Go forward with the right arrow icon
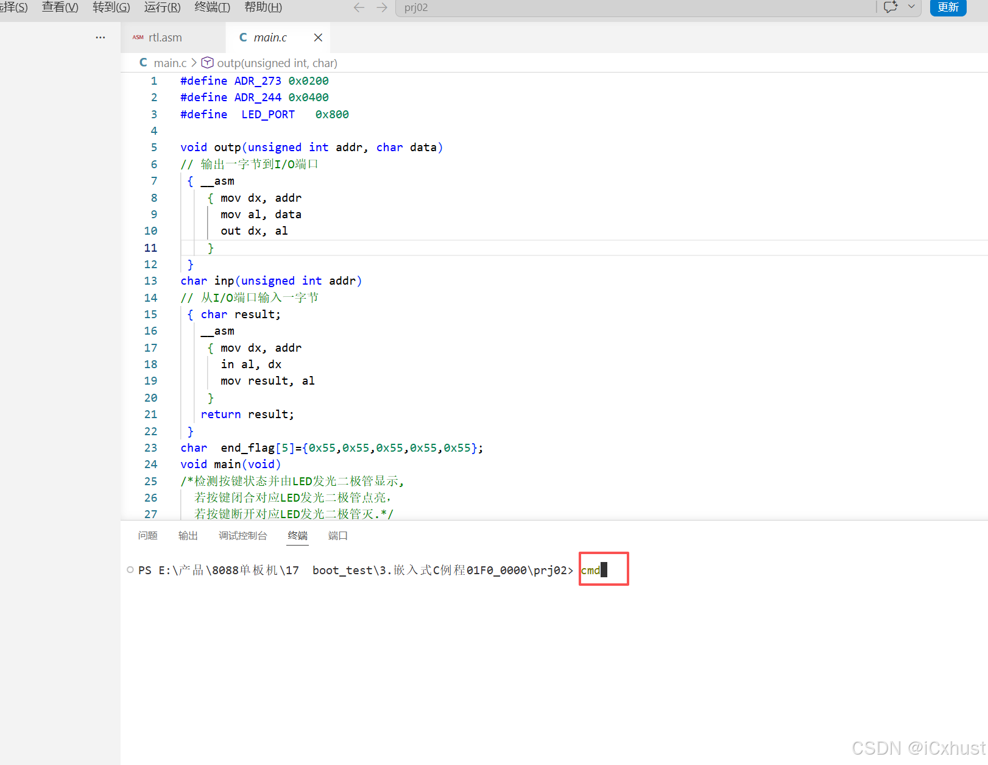Screen dimensions: 988x765 point(382,7)
